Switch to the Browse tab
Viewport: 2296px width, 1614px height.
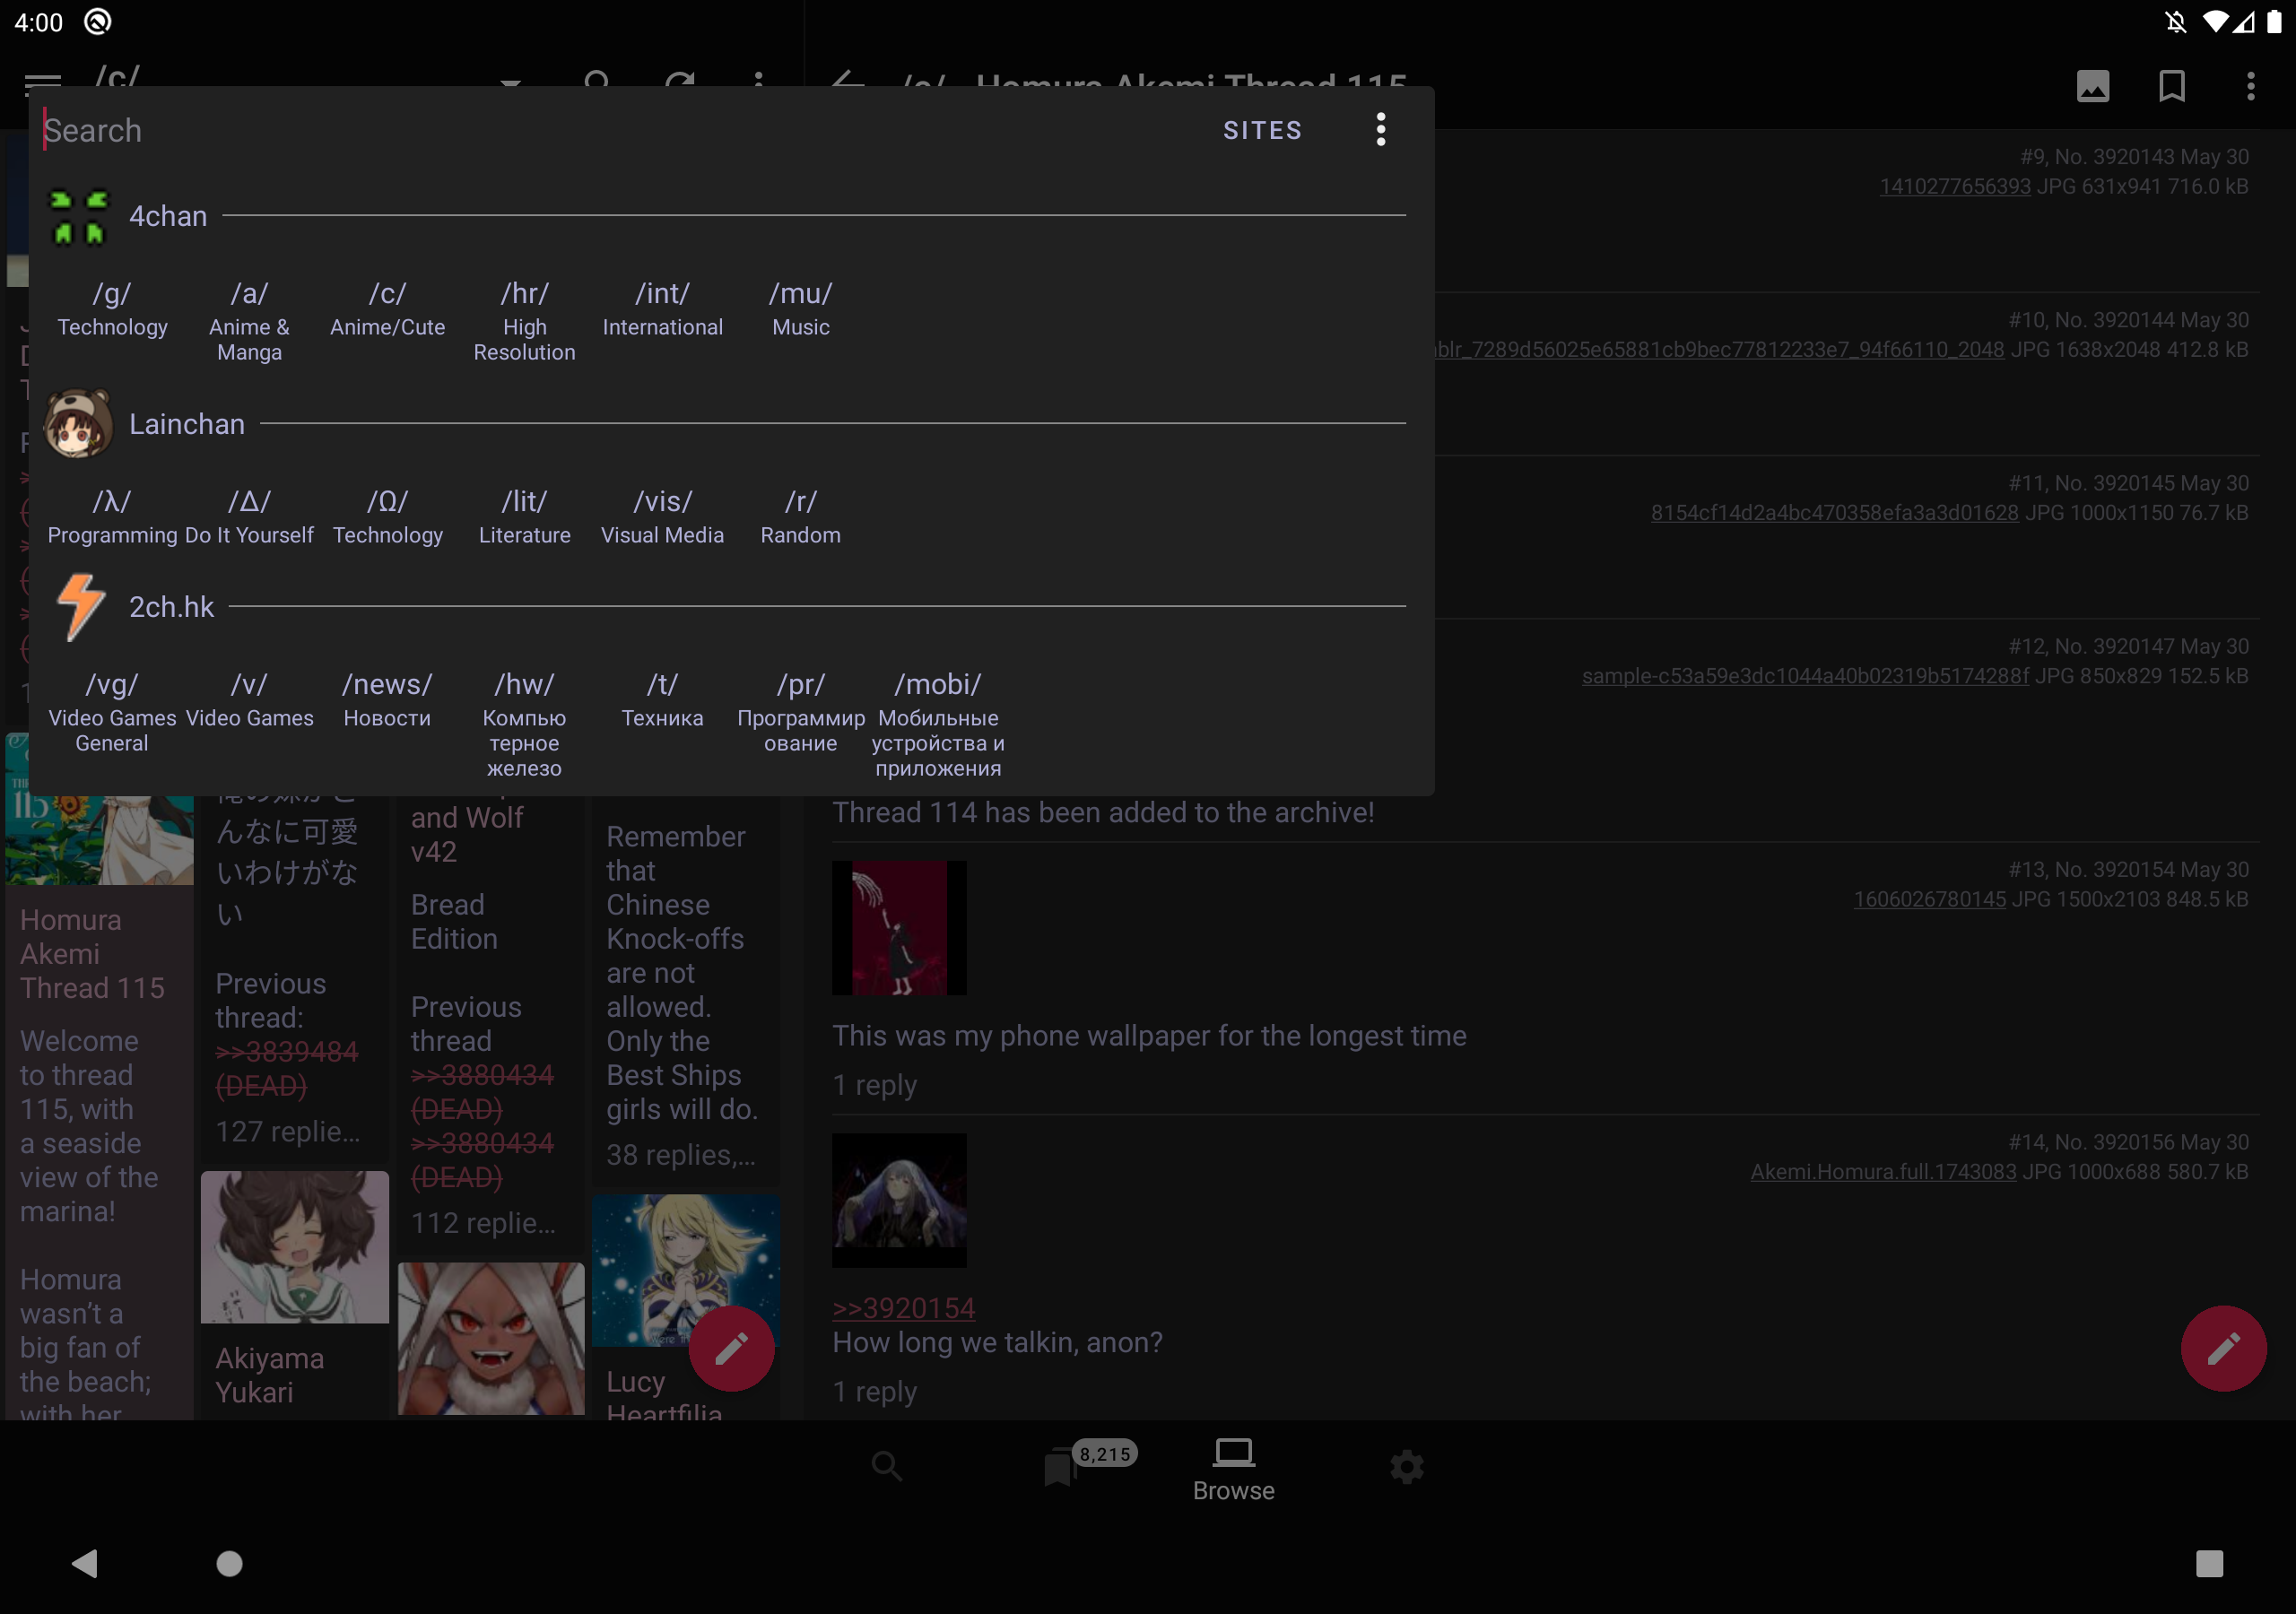point(1233,1469)
